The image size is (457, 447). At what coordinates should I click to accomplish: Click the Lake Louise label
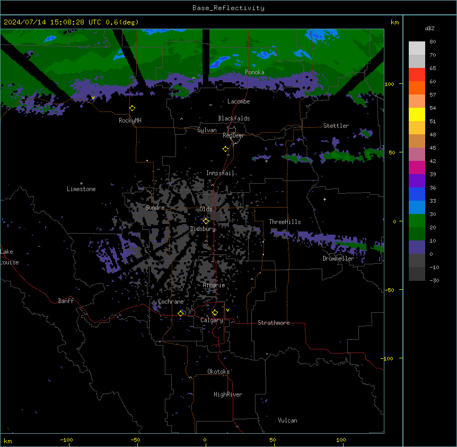coord(10,257)
